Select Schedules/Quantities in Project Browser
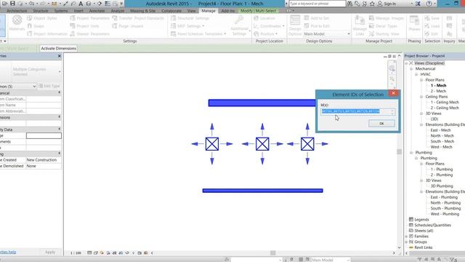The height and width of the screenshot is (262, 465). point(432,225)
